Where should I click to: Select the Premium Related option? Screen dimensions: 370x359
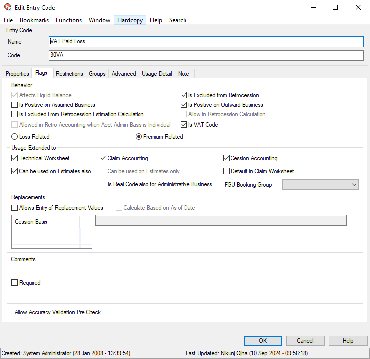pyautogui.click(x=139, y=137)
